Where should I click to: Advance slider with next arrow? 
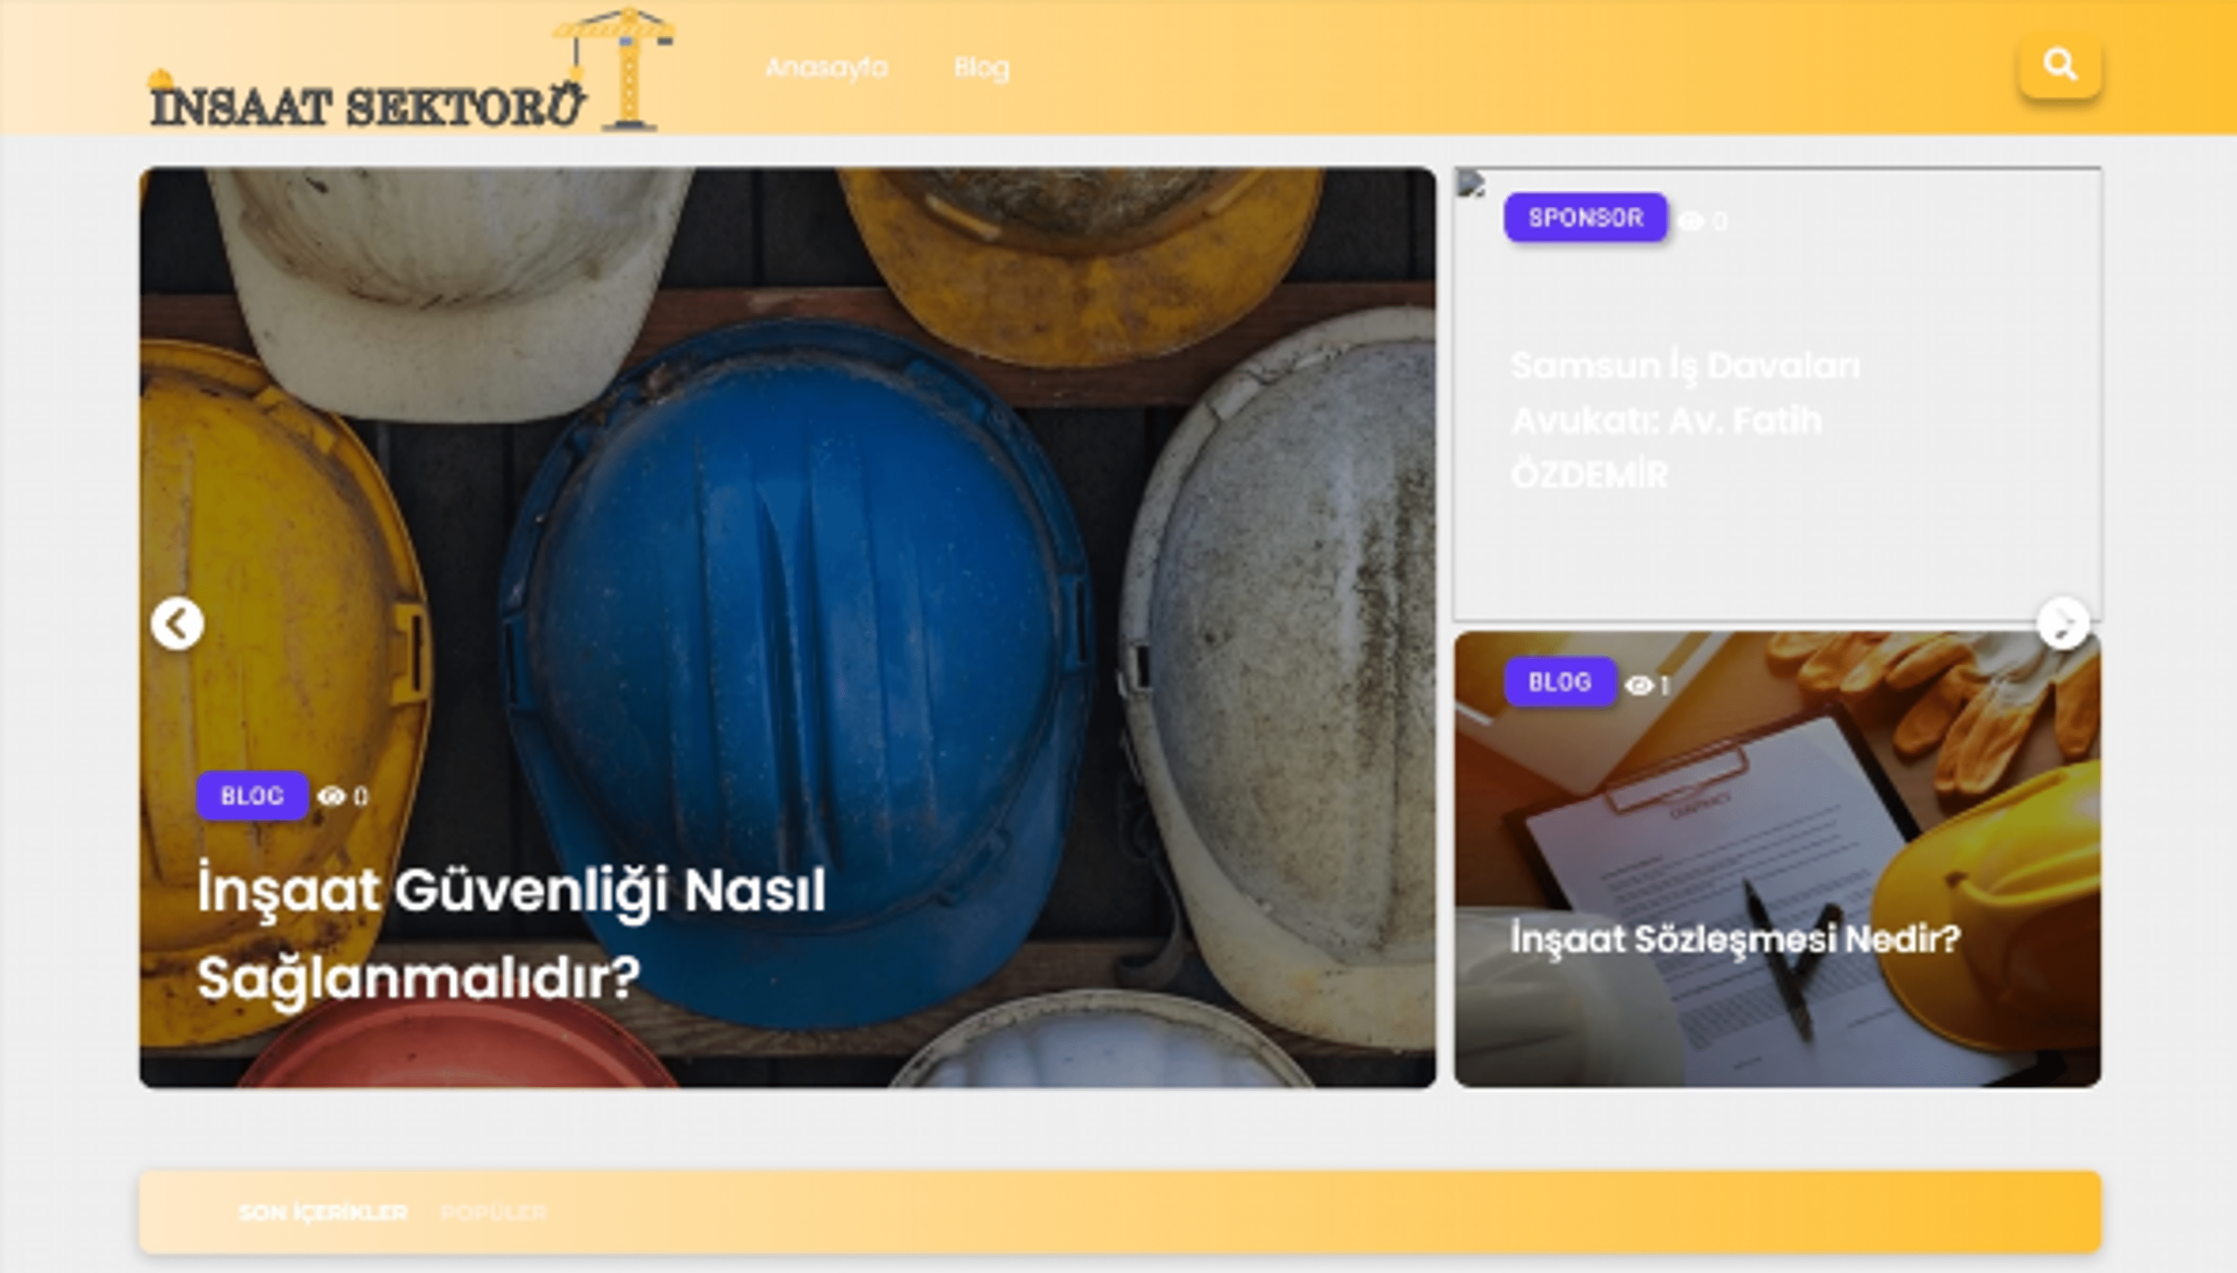[2063, 624]
